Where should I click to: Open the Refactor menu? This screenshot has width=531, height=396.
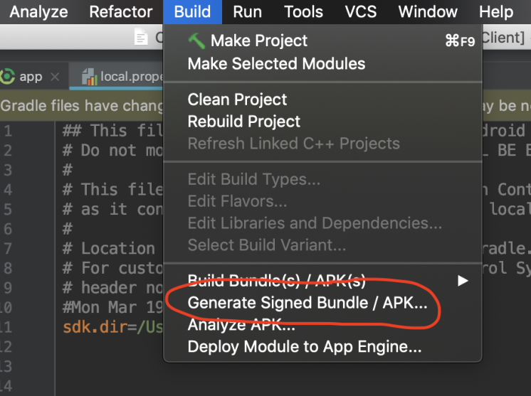[x=121, y=12]
